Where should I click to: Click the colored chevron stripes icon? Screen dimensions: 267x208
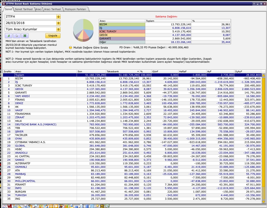pos(66,206)
